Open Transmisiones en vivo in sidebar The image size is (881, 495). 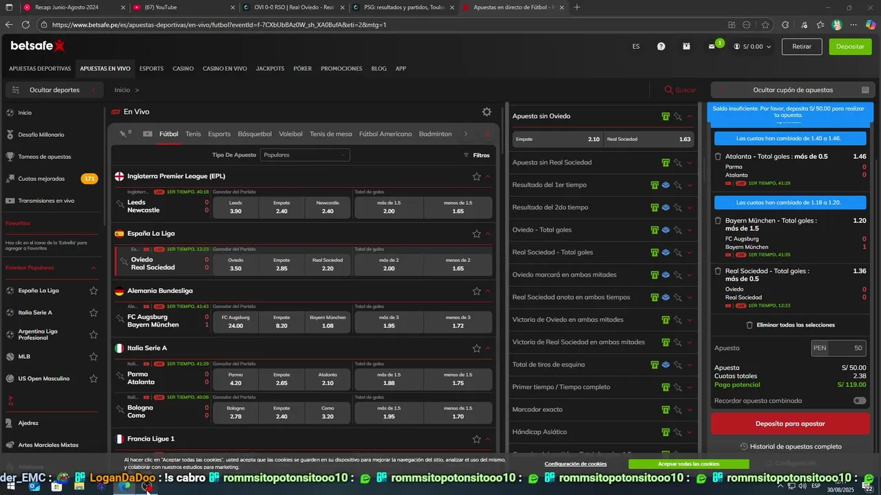(46, 201)
